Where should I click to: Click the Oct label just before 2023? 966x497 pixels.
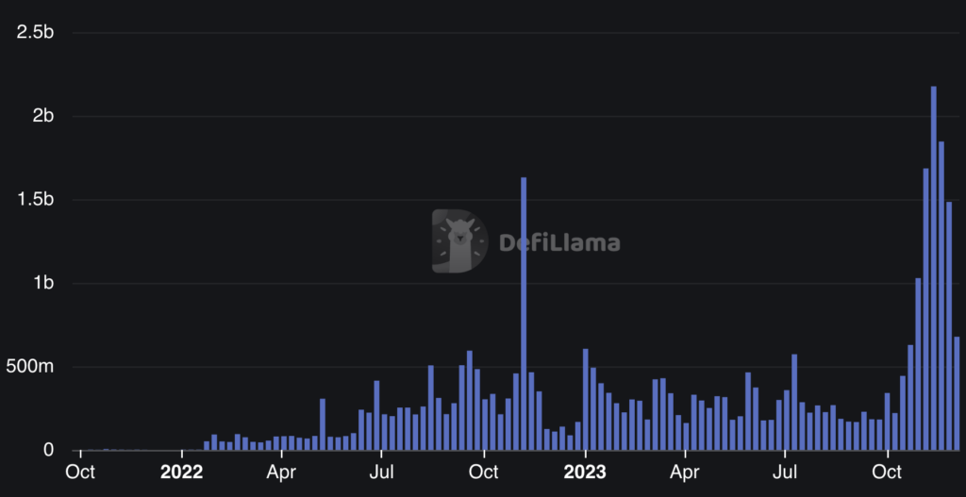pyautogui.click(x=484, y=472)
